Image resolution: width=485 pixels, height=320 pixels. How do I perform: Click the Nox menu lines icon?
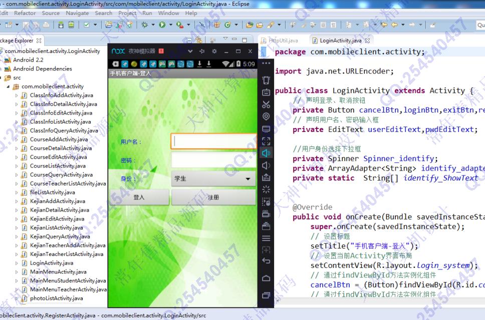point(266,238)
